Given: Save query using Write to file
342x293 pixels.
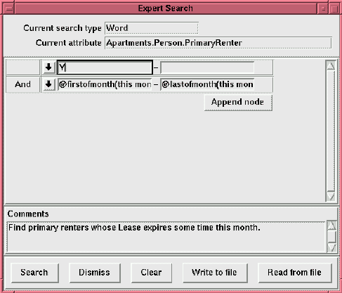Looking at the screenshot, I should coord(215,273).
